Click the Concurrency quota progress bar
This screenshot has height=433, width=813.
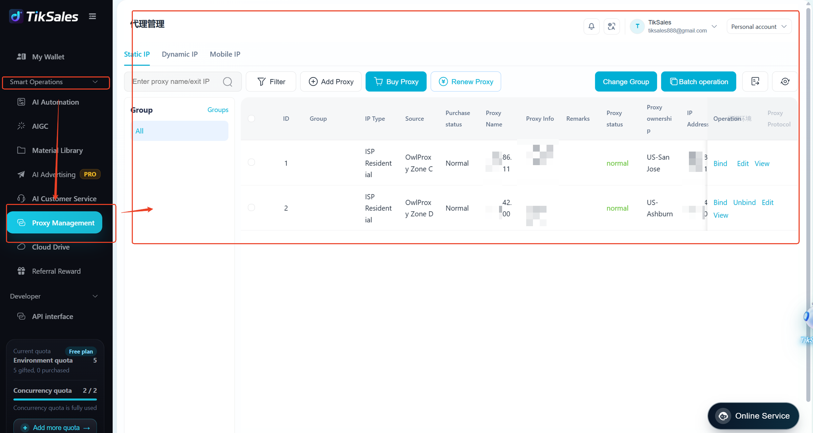click(x=55, y=399)
